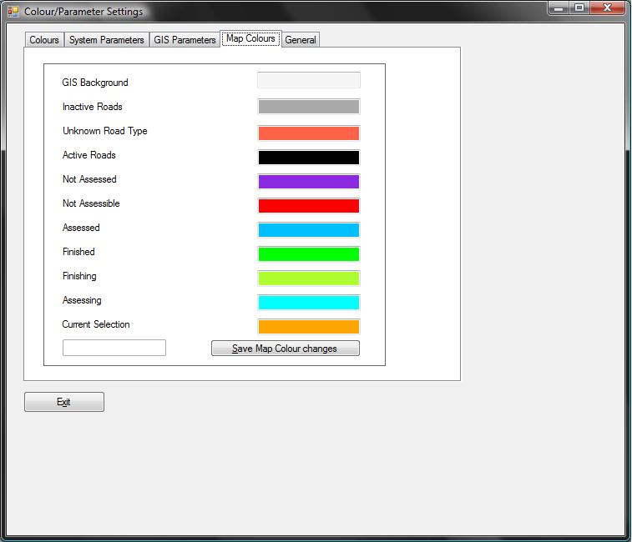Click the Map Colours tab
The width and height of the screenshot is (632, 542).
tap(250, 38)
